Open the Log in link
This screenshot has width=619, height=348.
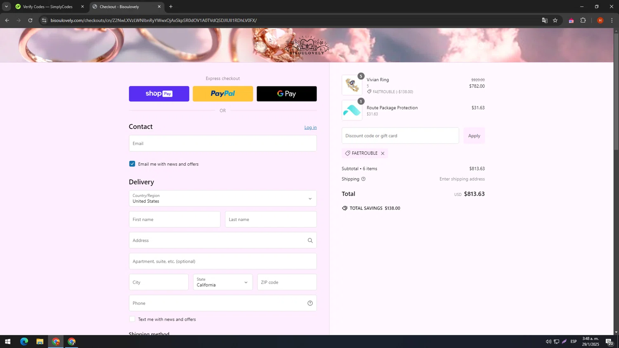coord(310,127)
